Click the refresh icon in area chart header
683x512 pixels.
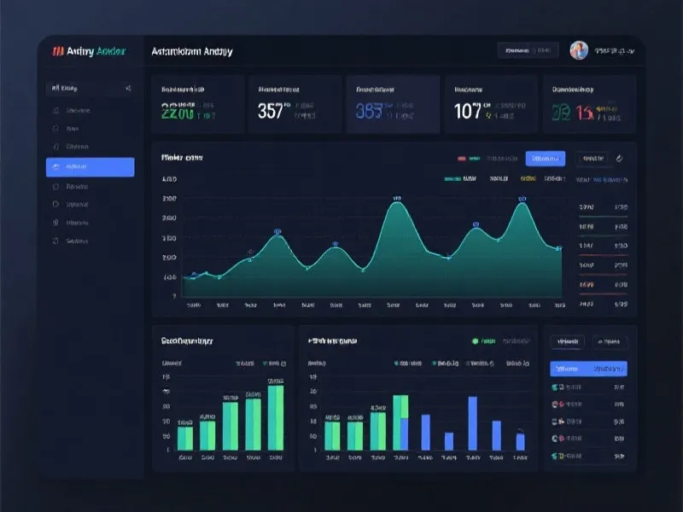coord(620,159)
